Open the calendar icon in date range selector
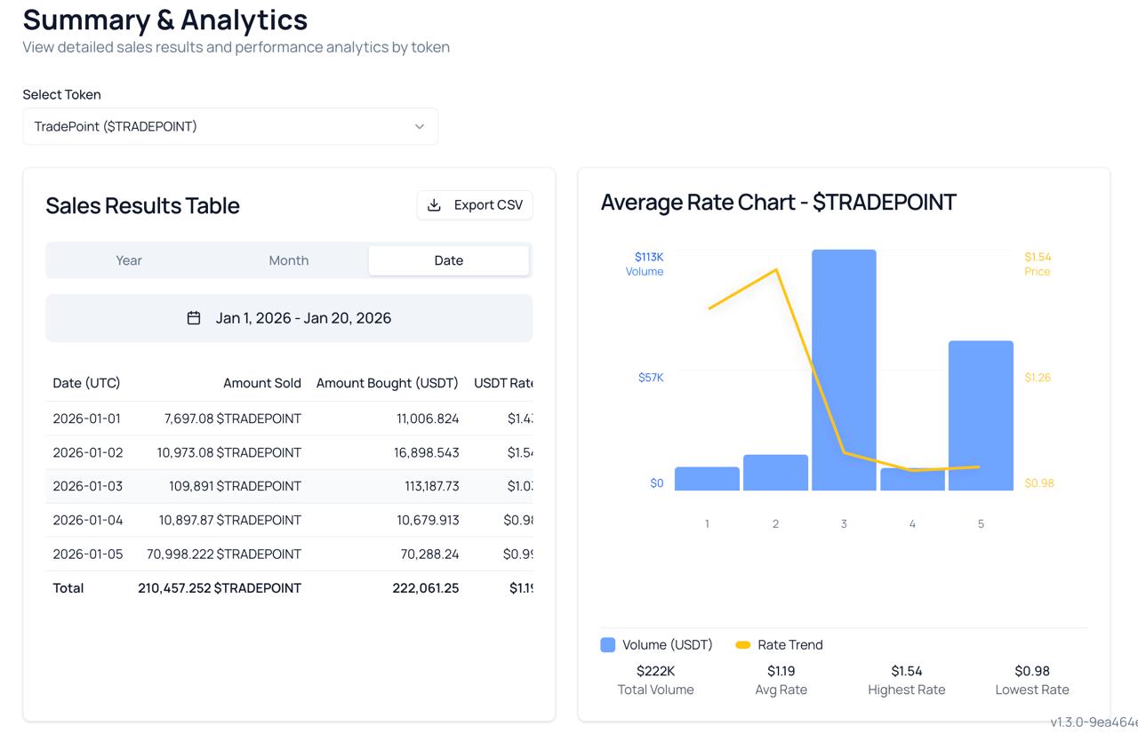 coord(194,317)
